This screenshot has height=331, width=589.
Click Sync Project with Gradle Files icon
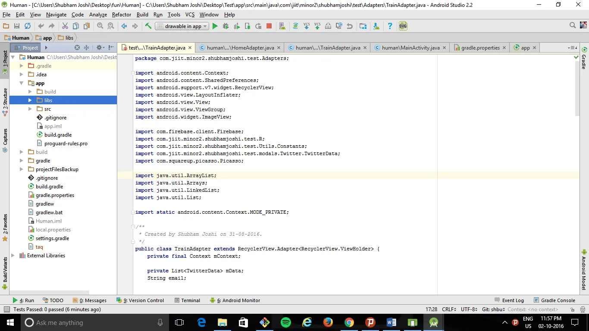[296, 26]
